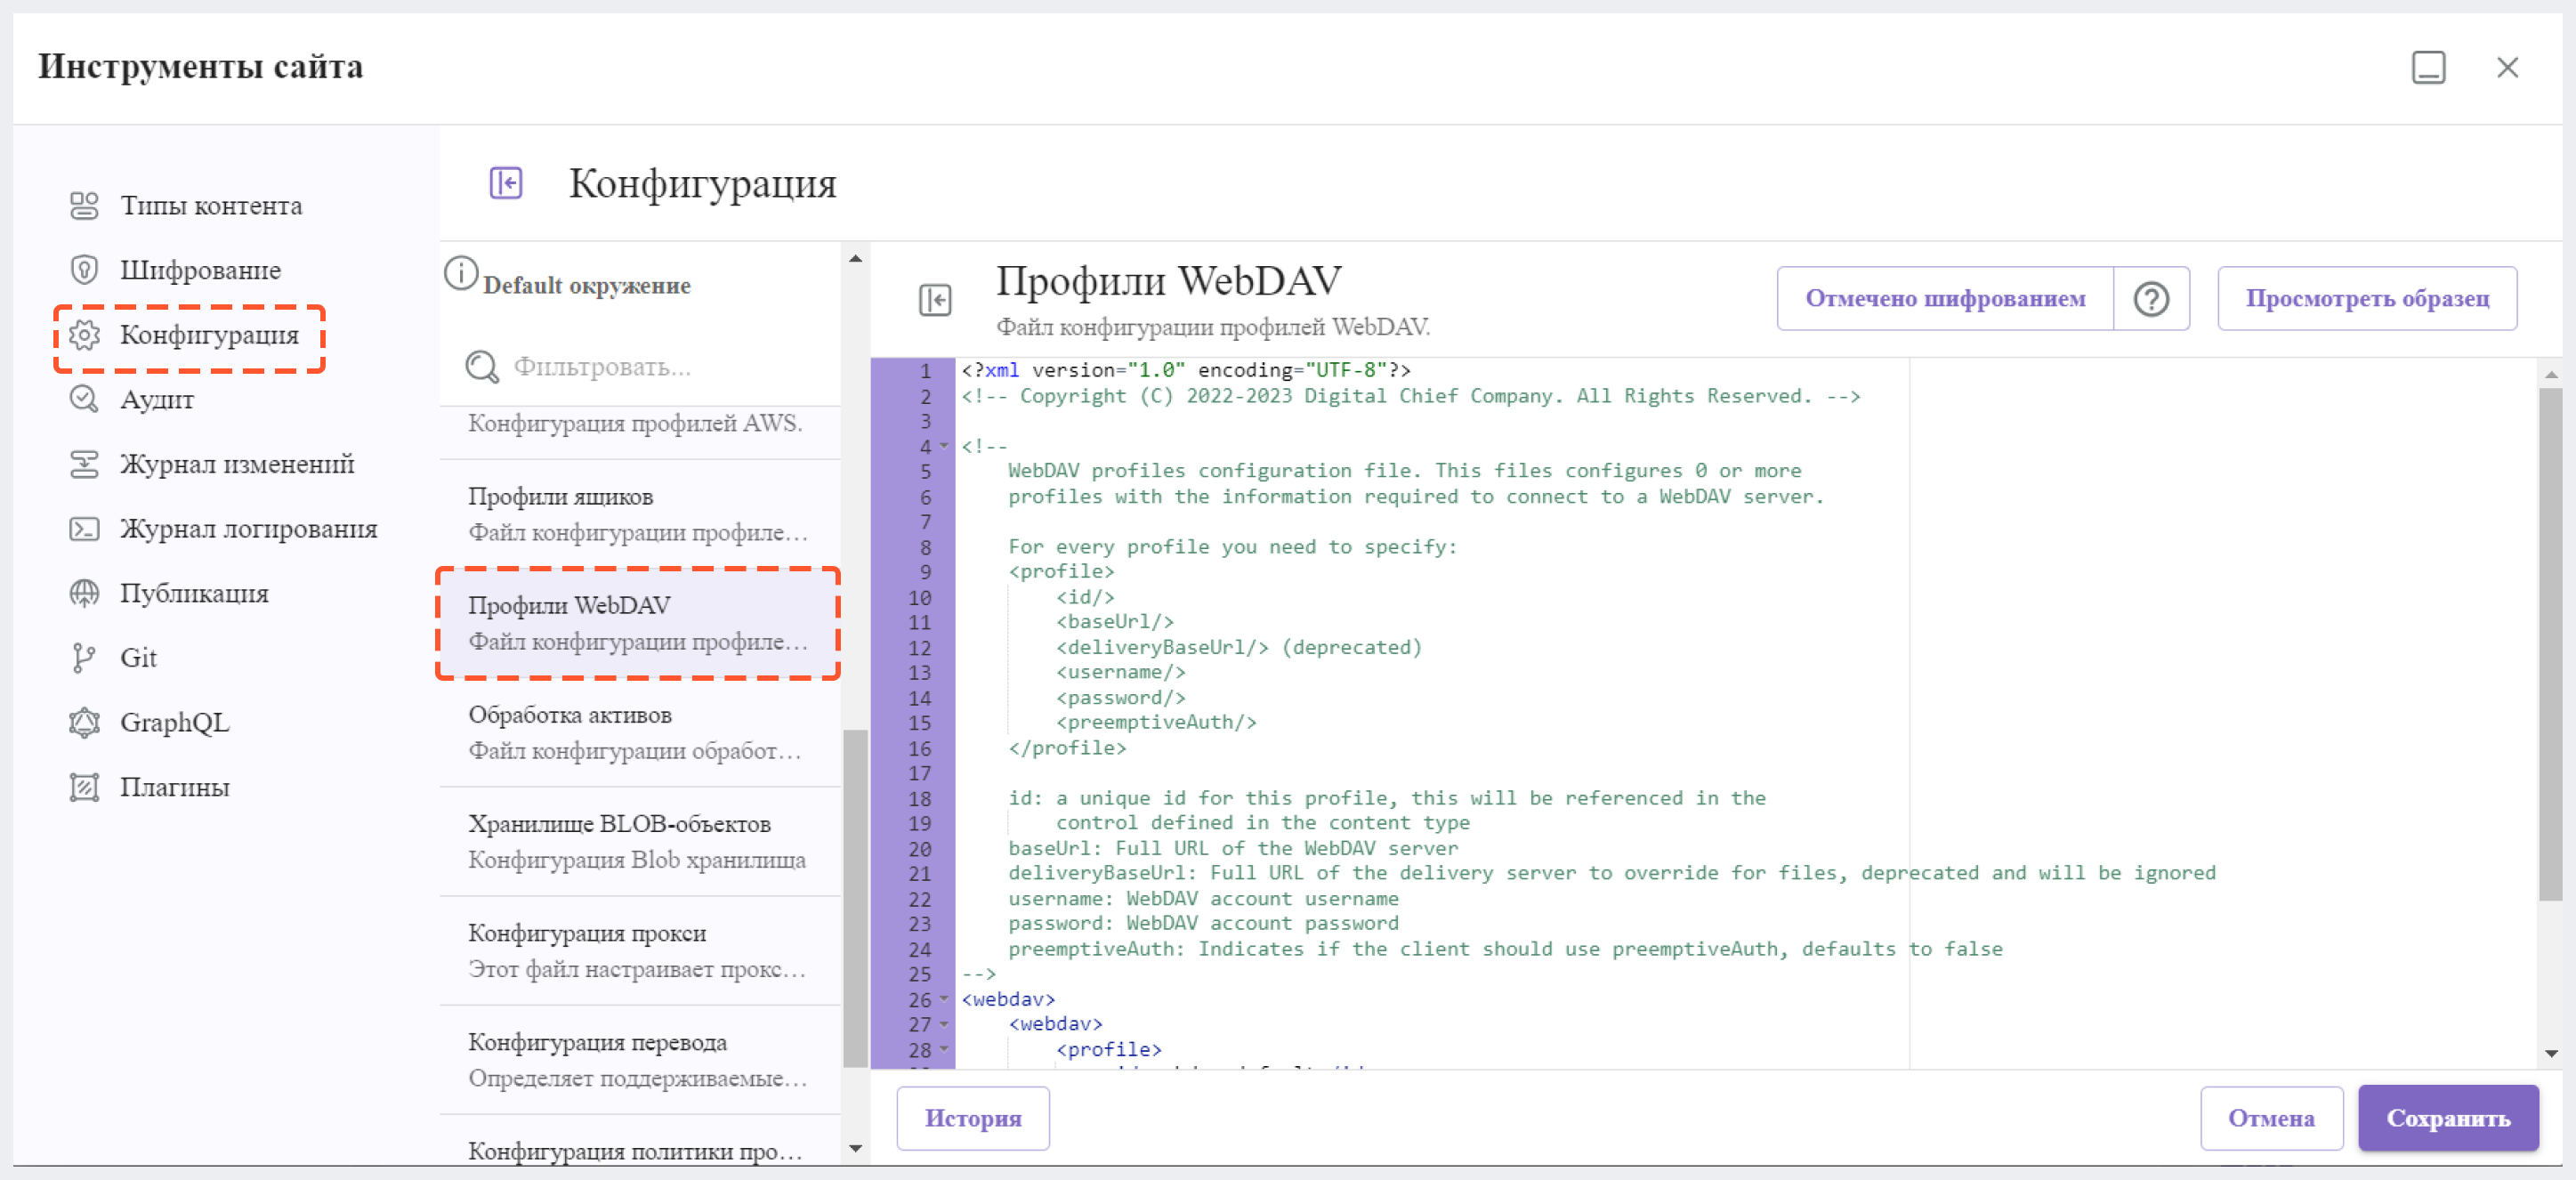This screenshot has height=1180, width=2576.
Task: Open encryption help question-mark icon
Action: pos(2151,299)
